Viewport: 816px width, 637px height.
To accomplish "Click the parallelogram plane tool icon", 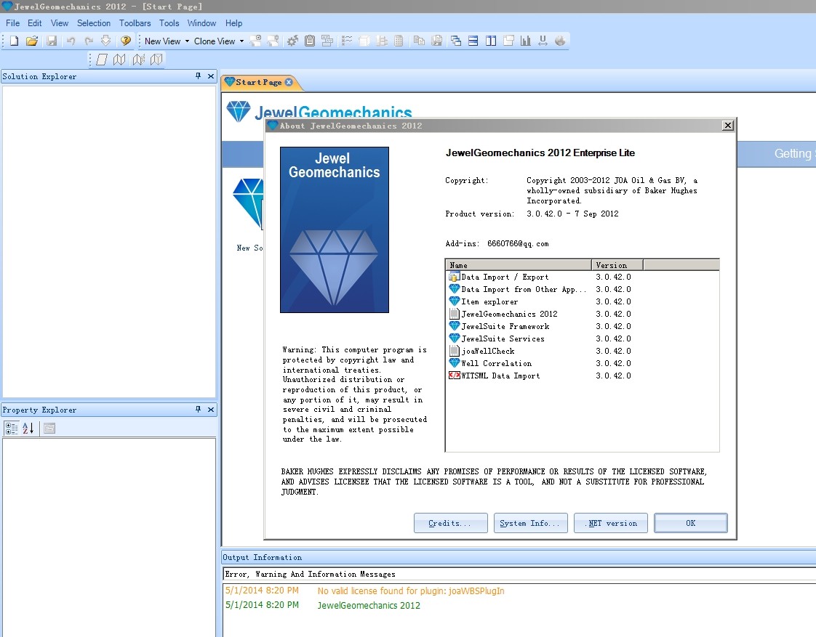I will pyautogui.click(x=102, y=60).
